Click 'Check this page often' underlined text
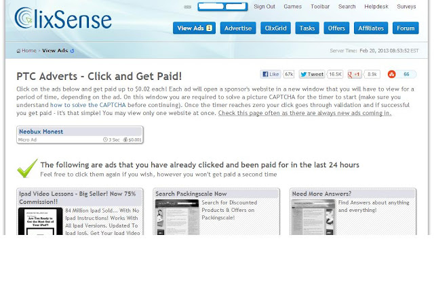Image resolution: width=434 pixels, height=283 pixels. point(304,113)
